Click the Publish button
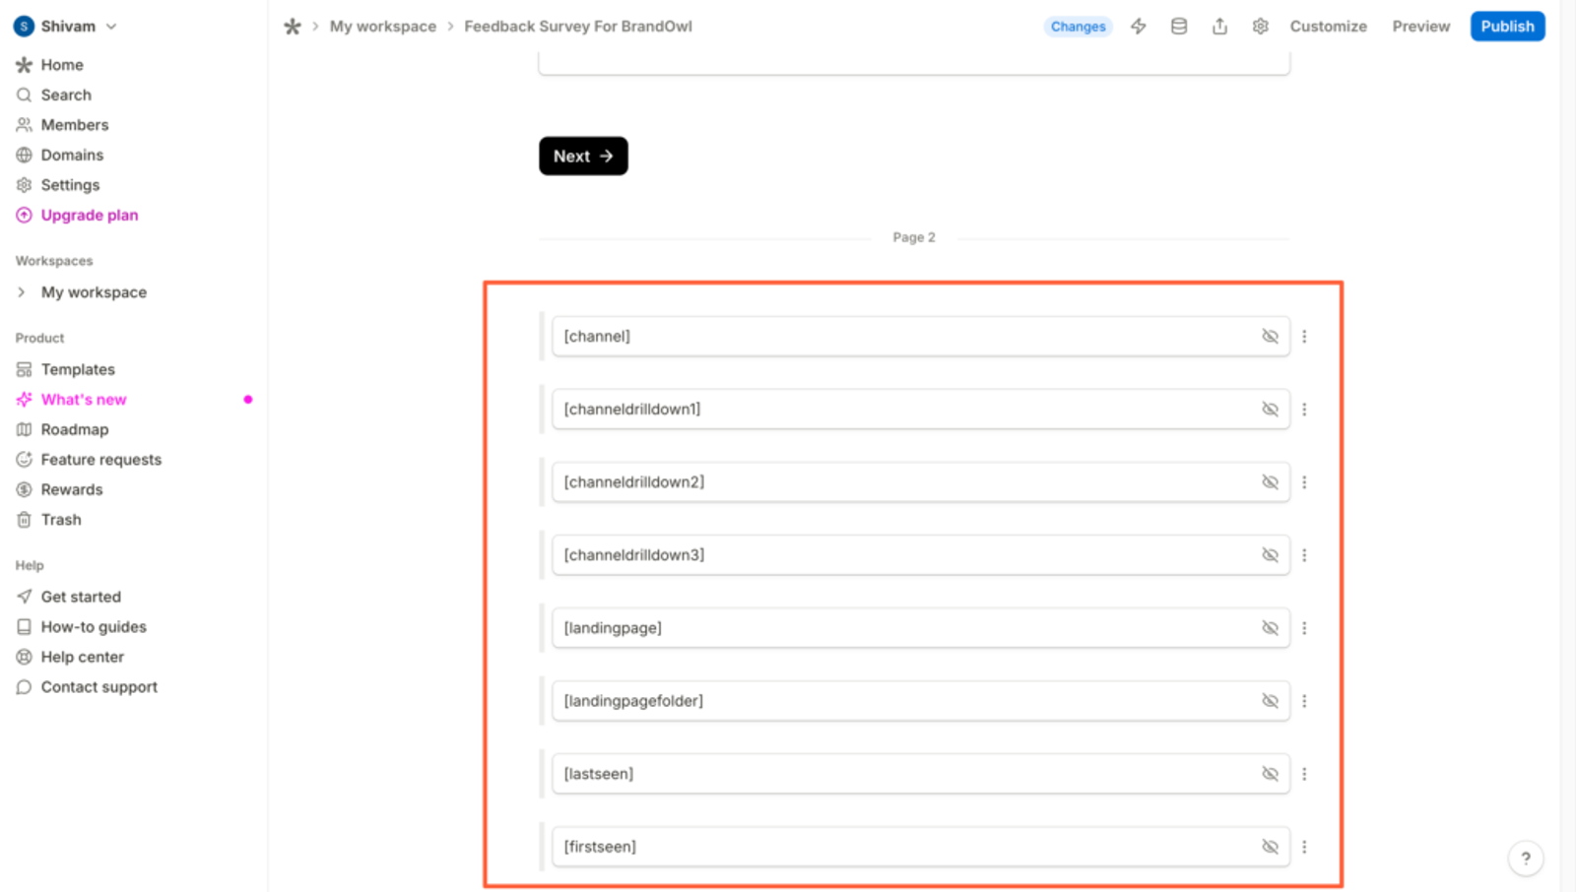Viewport: 1576px width, 892px height. pyautogui.click(x=1507, y=27)
